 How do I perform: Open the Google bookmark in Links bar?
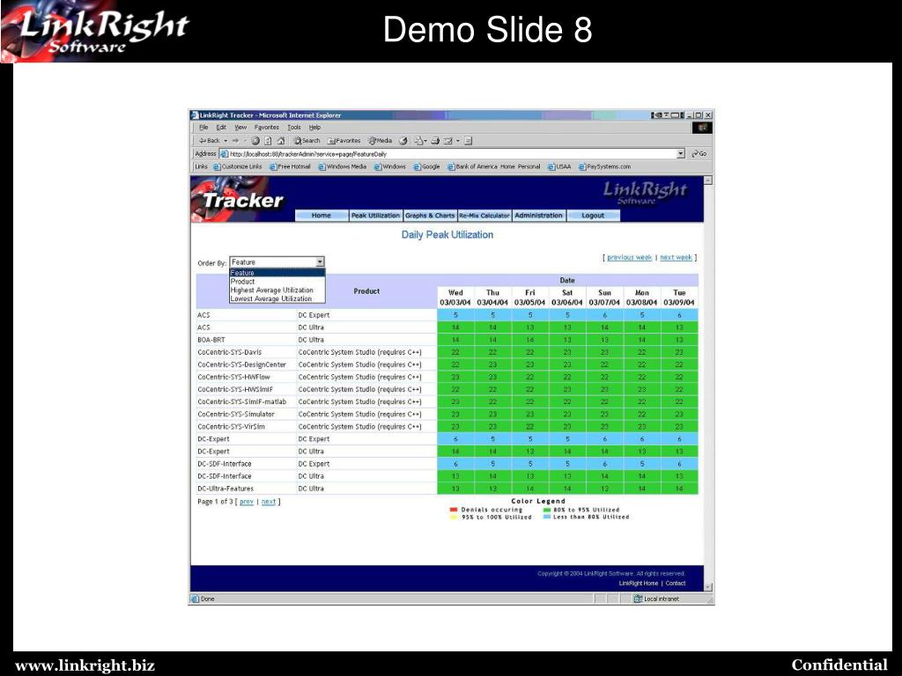click(x=427, y=166)
